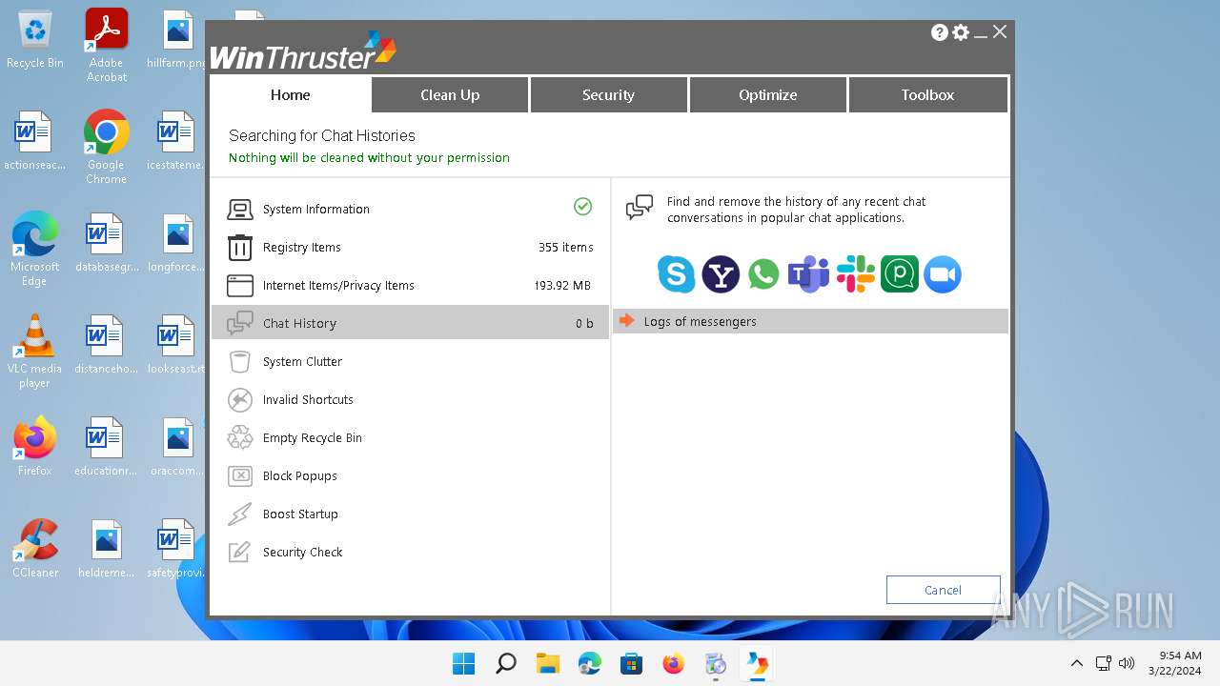The width and height of the screenshot is (1220, 686).
Task: Click the 193.92 MB internet items size
Action: click(562, 286)
